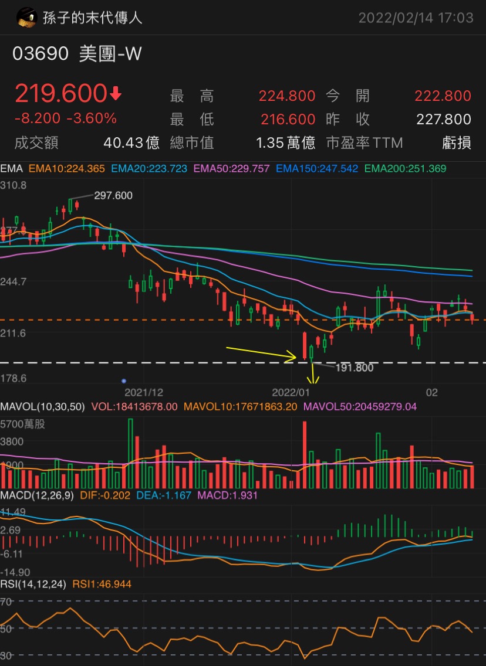Tap the 310.8 price axis label
Screen dimensions: 486x666
pos(13,185)
